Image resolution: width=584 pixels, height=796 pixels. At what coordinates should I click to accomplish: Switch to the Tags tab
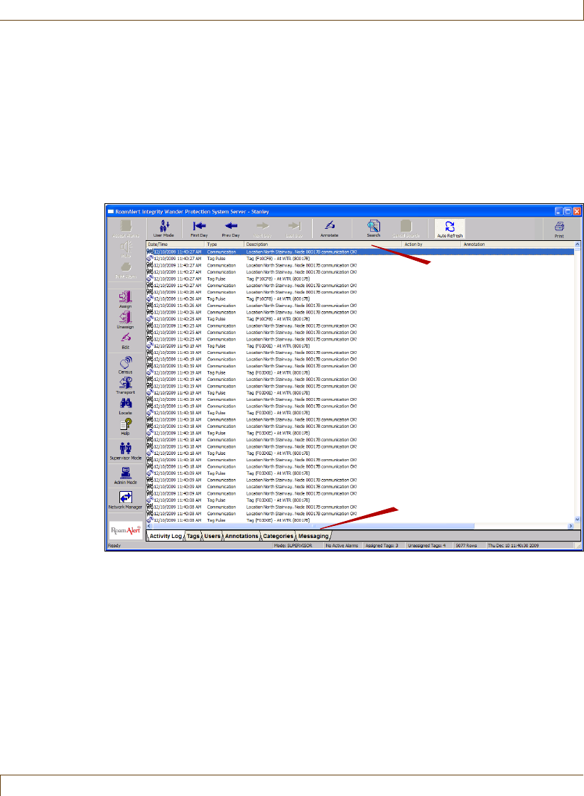coord(193,536)
